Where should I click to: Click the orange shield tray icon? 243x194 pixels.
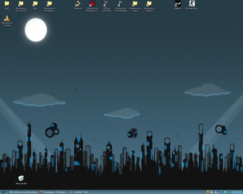coord(208,192)
